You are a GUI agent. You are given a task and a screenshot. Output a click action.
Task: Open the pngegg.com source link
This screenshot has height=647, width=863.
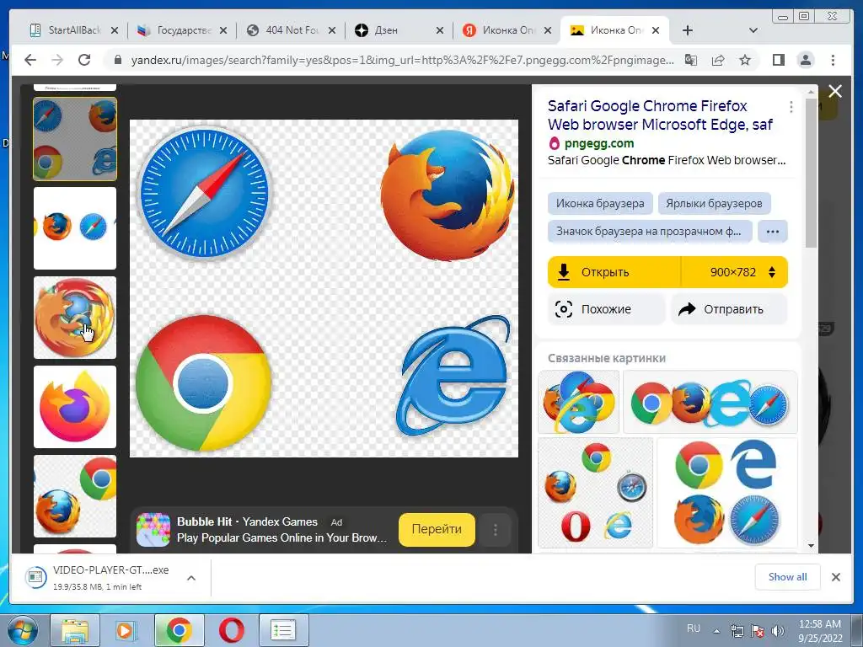point(599,143)
